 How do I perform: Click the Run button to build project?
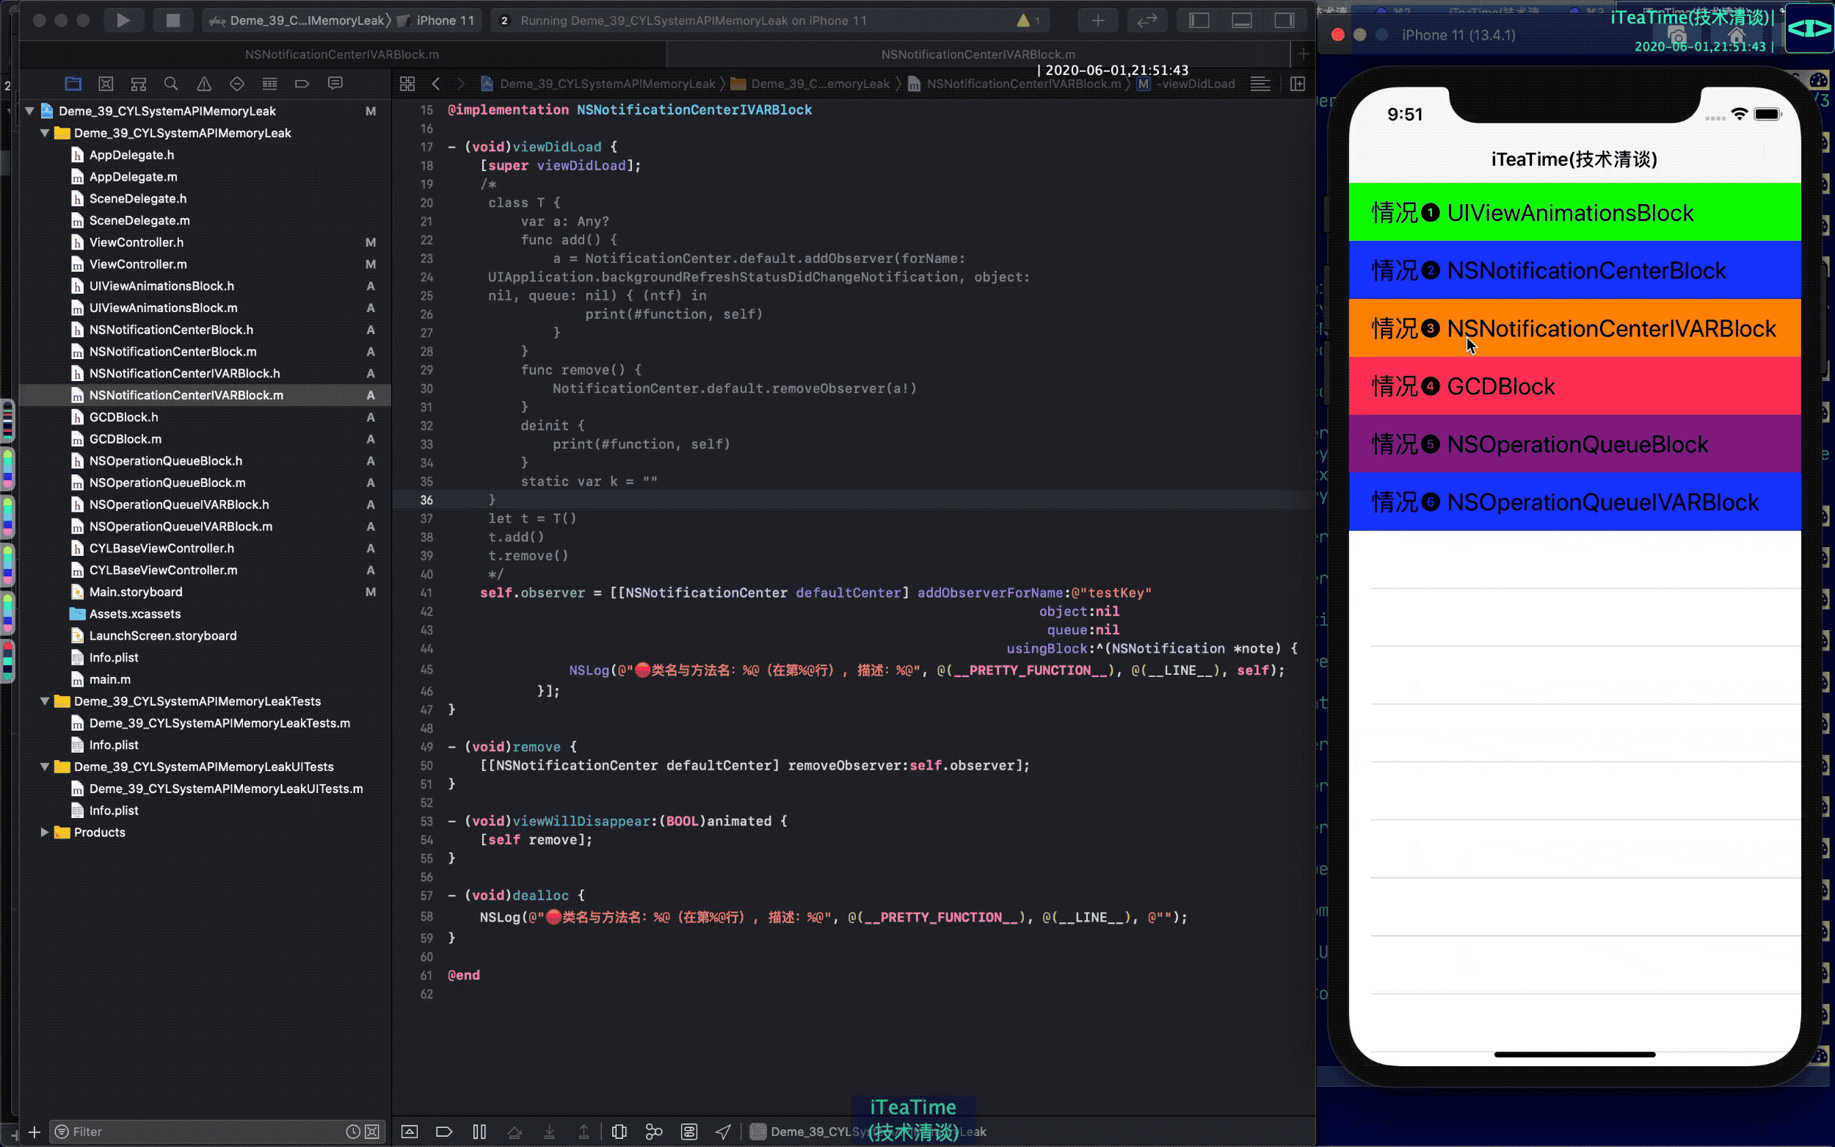pos(121,20)
